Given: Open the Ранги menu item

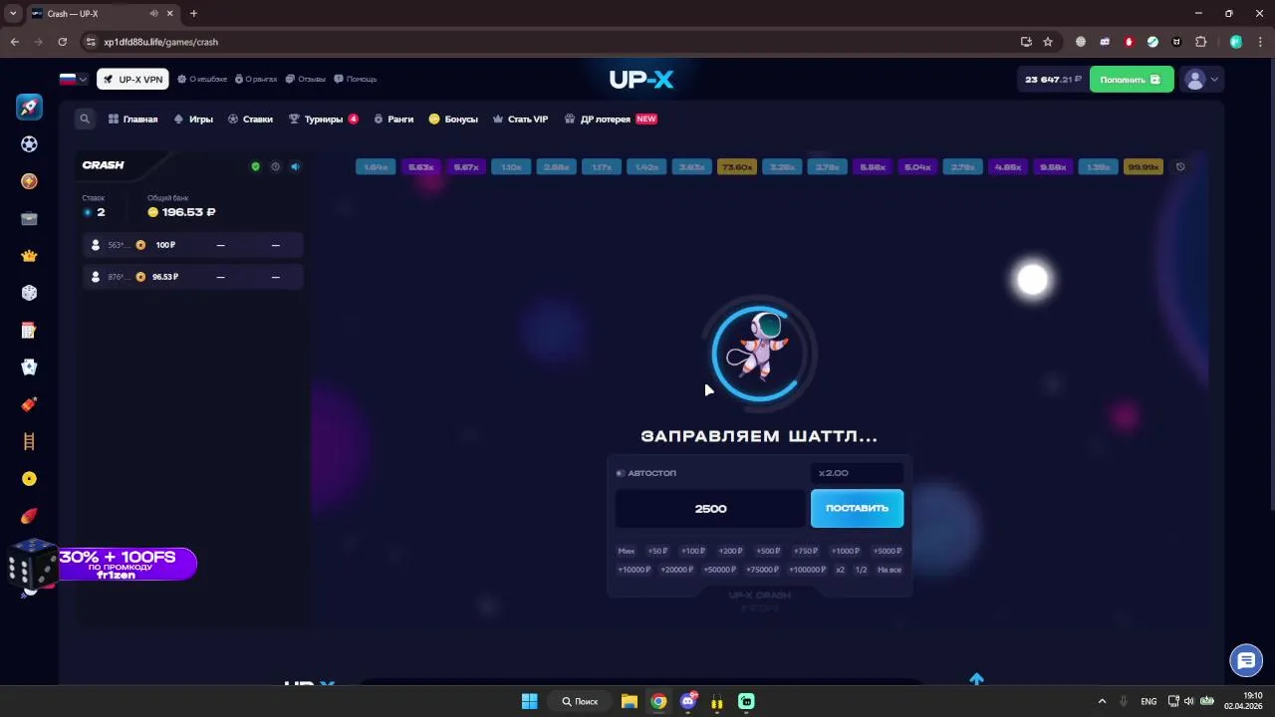Looking at the screenshot, I should [x=393, y=119].
